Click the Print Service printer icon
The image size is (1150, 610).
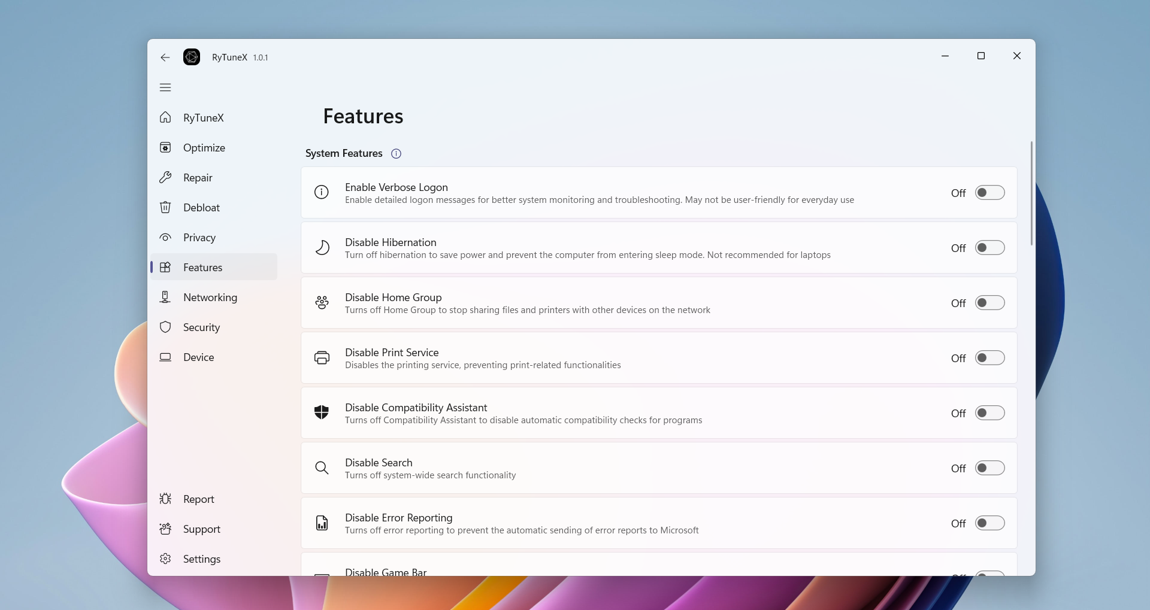pos(322,357)
